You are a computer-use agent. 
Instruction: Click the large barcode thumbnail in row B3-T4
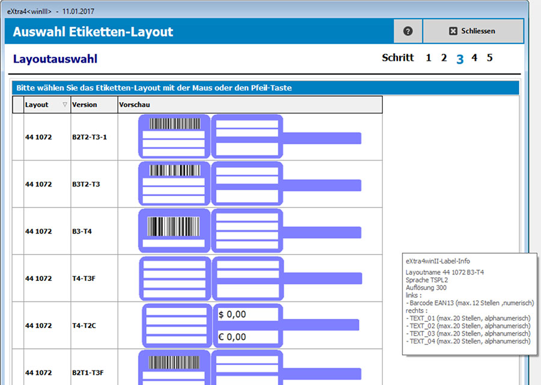[x=173, y=231]
